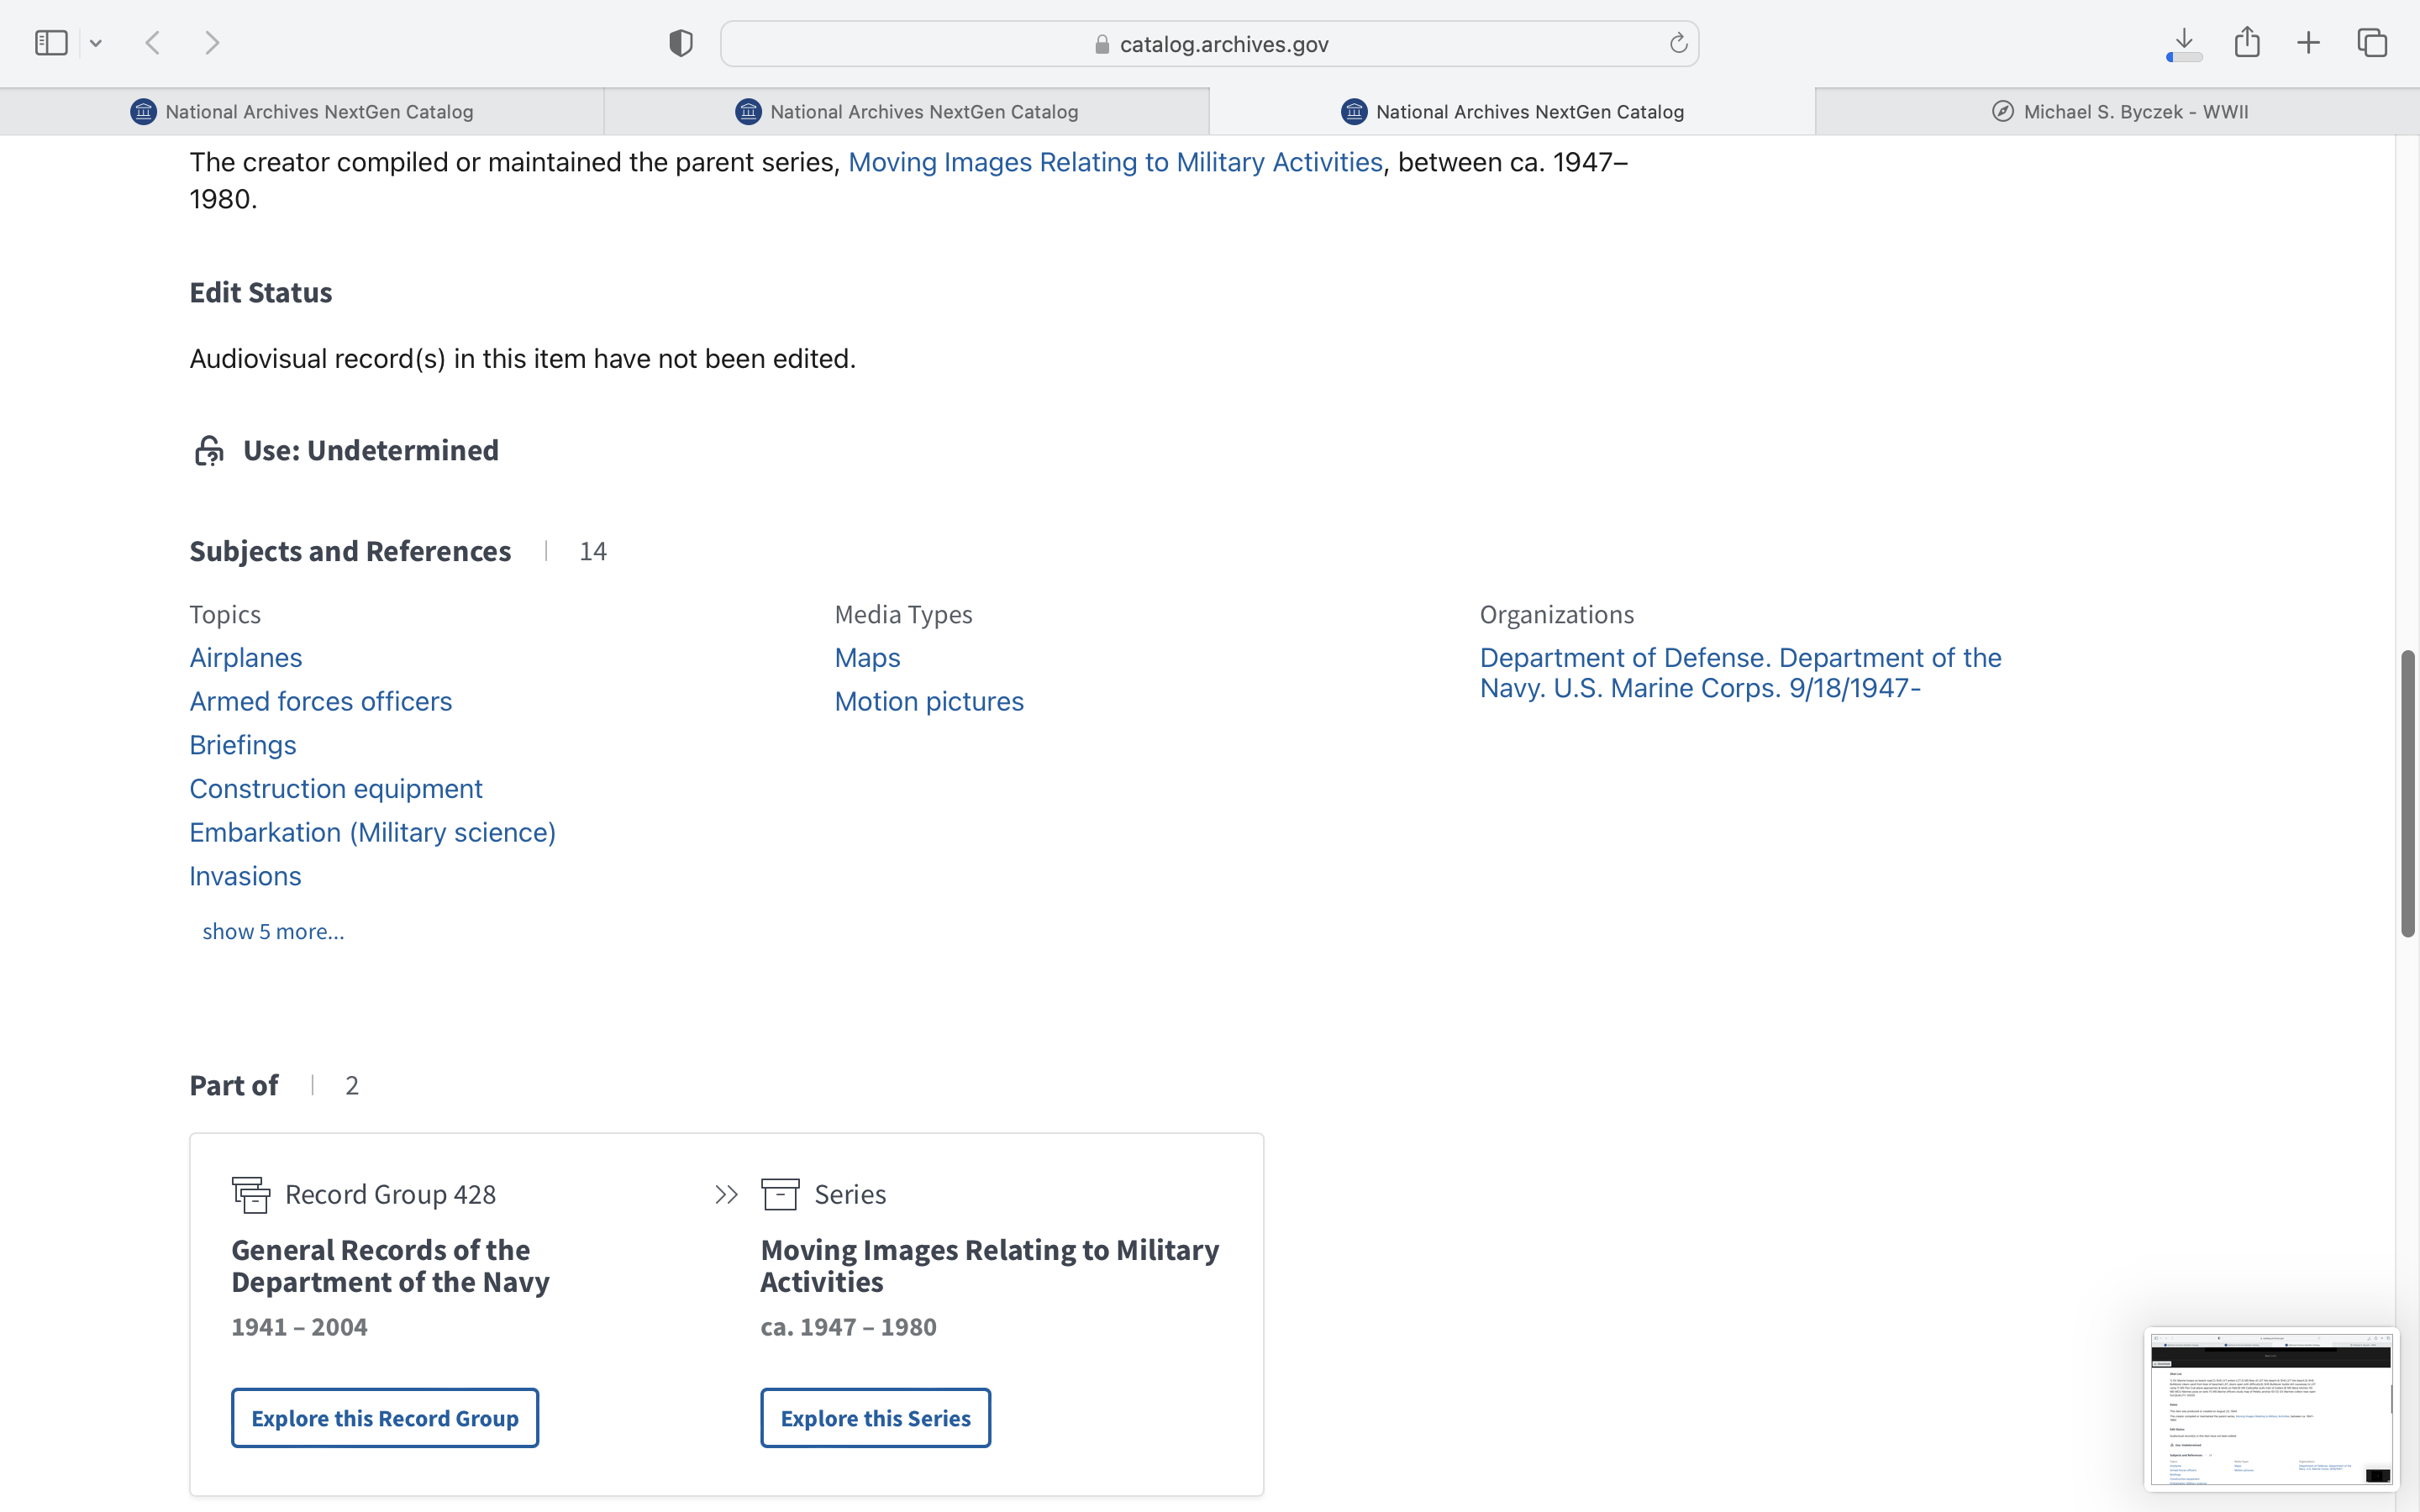
Task: Show the Safari downloads list
Action: (2184, 43)
